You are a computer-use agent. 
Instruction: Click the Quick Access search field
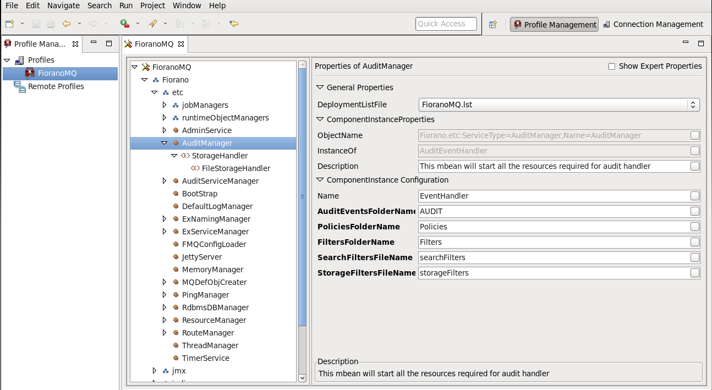click(x=446, y=24)
